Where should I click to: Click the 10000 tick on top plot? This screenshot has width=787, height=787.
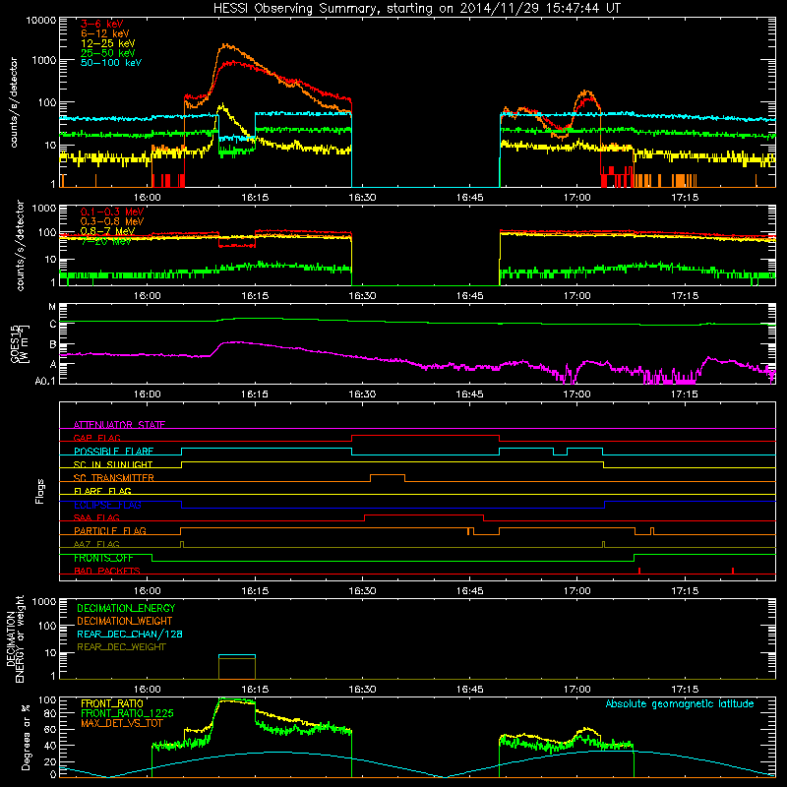coord(41,21)
